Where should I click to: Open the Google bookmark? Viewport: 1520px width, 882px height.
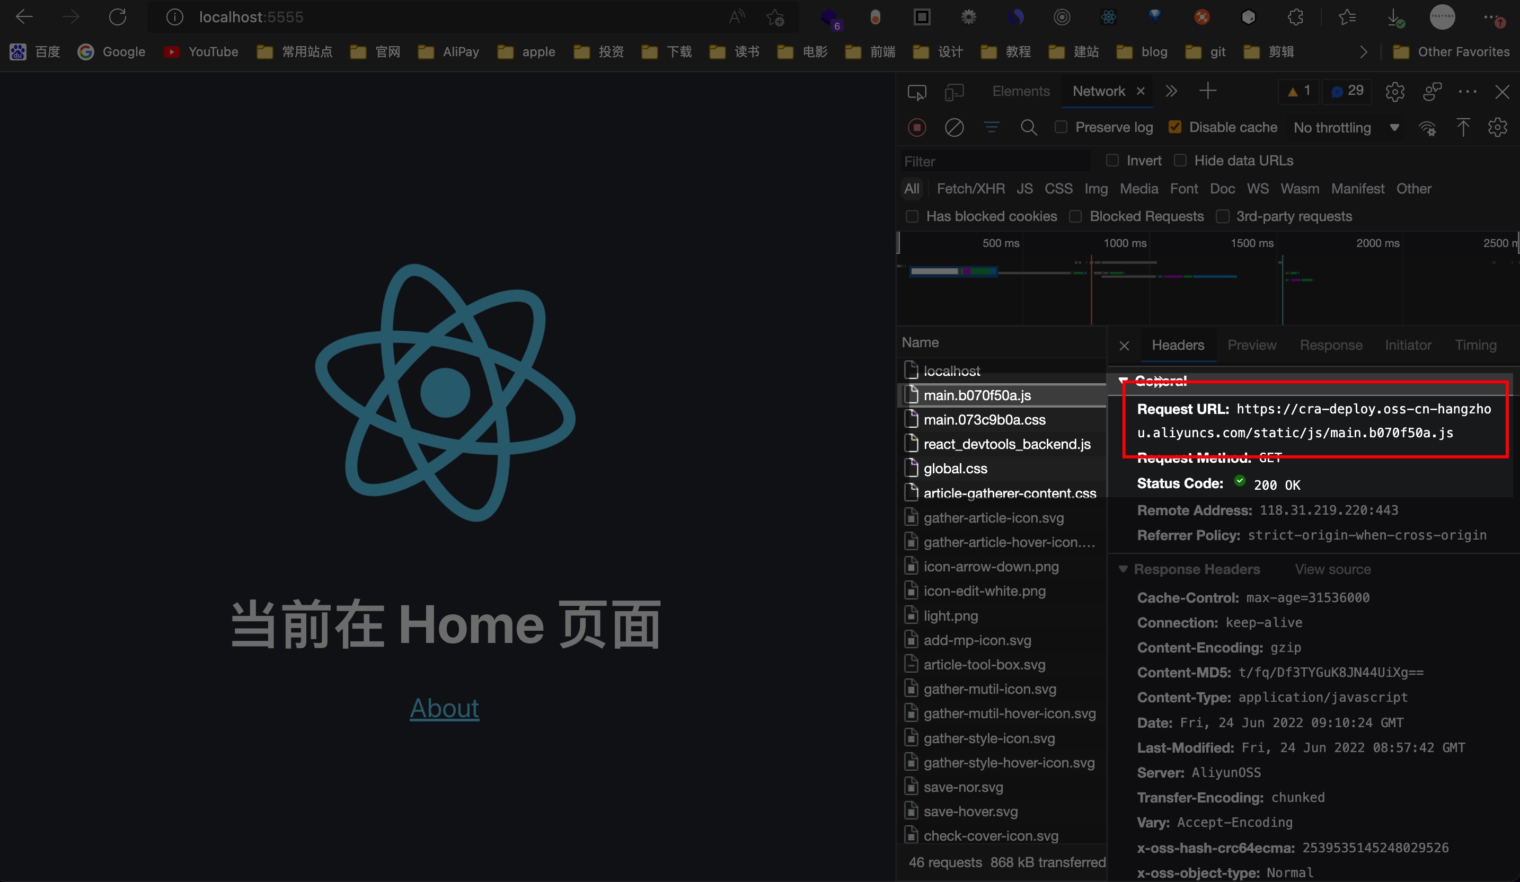click(x=112, y=52)
